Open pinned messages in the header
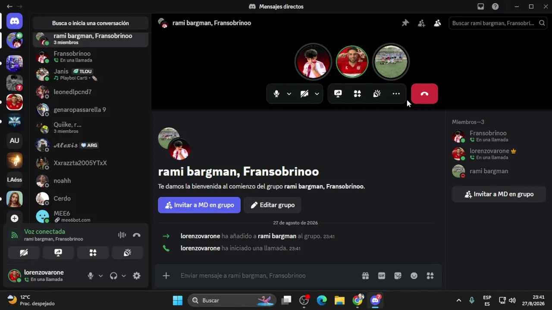This screenshot has height=310, width=552. click(x=405, y=23)
